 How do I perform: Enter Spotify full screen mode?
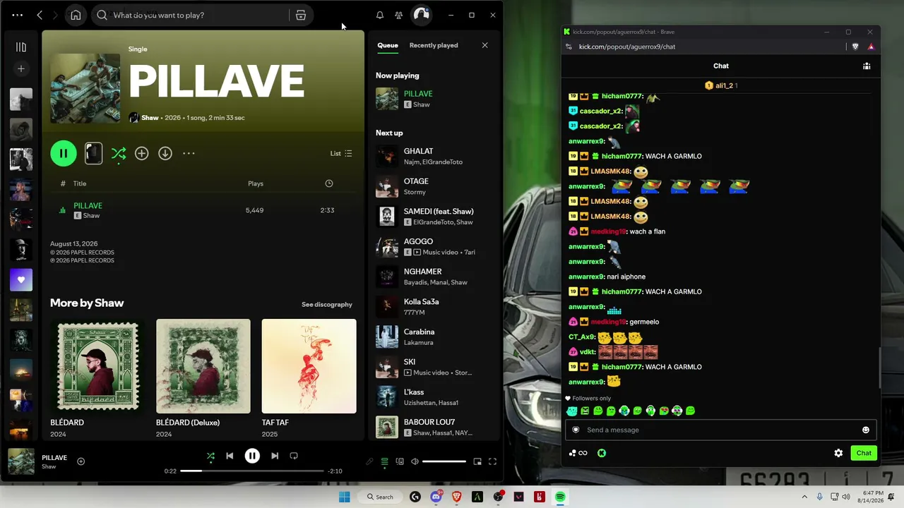(x=492, y=461)
